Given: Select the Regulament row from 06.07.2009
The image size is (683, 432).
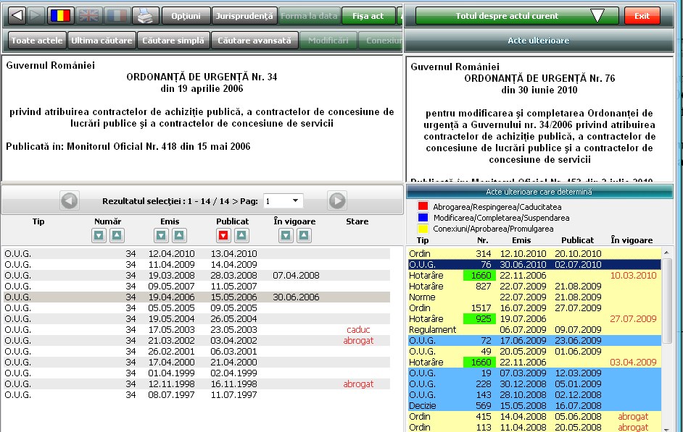Looking at the screenshot, I should click(534, 329).
